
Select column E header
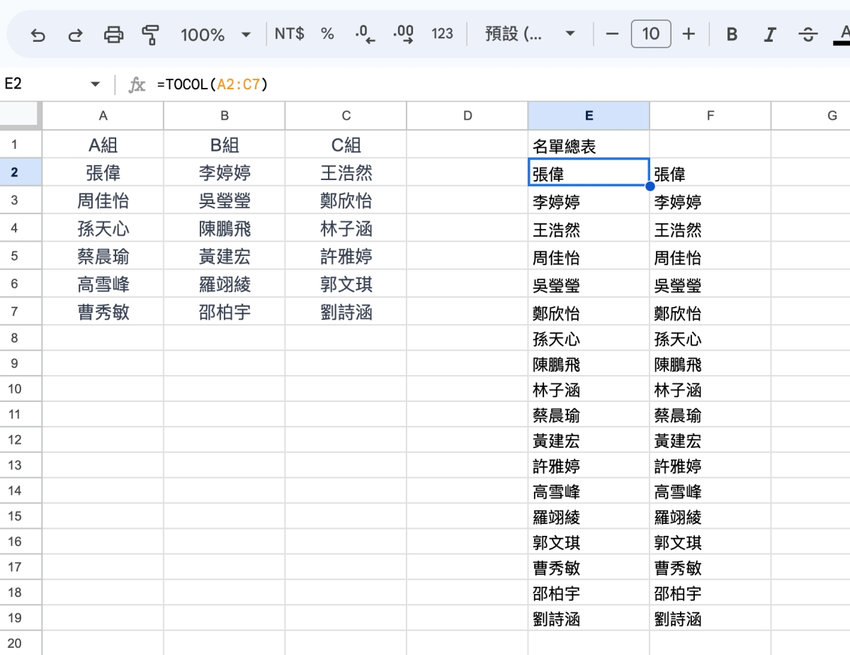coord(589,116)
